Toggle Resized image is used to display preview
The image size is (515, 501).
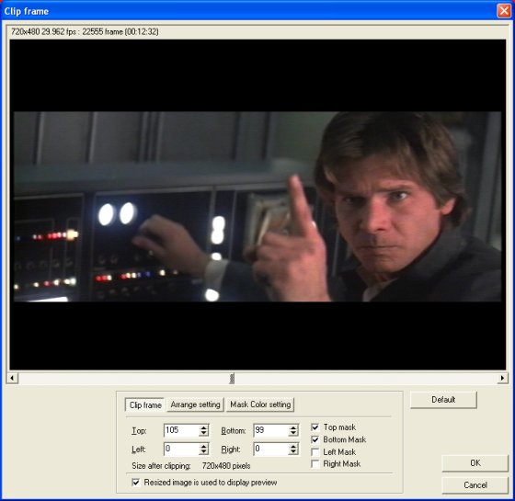136,483
